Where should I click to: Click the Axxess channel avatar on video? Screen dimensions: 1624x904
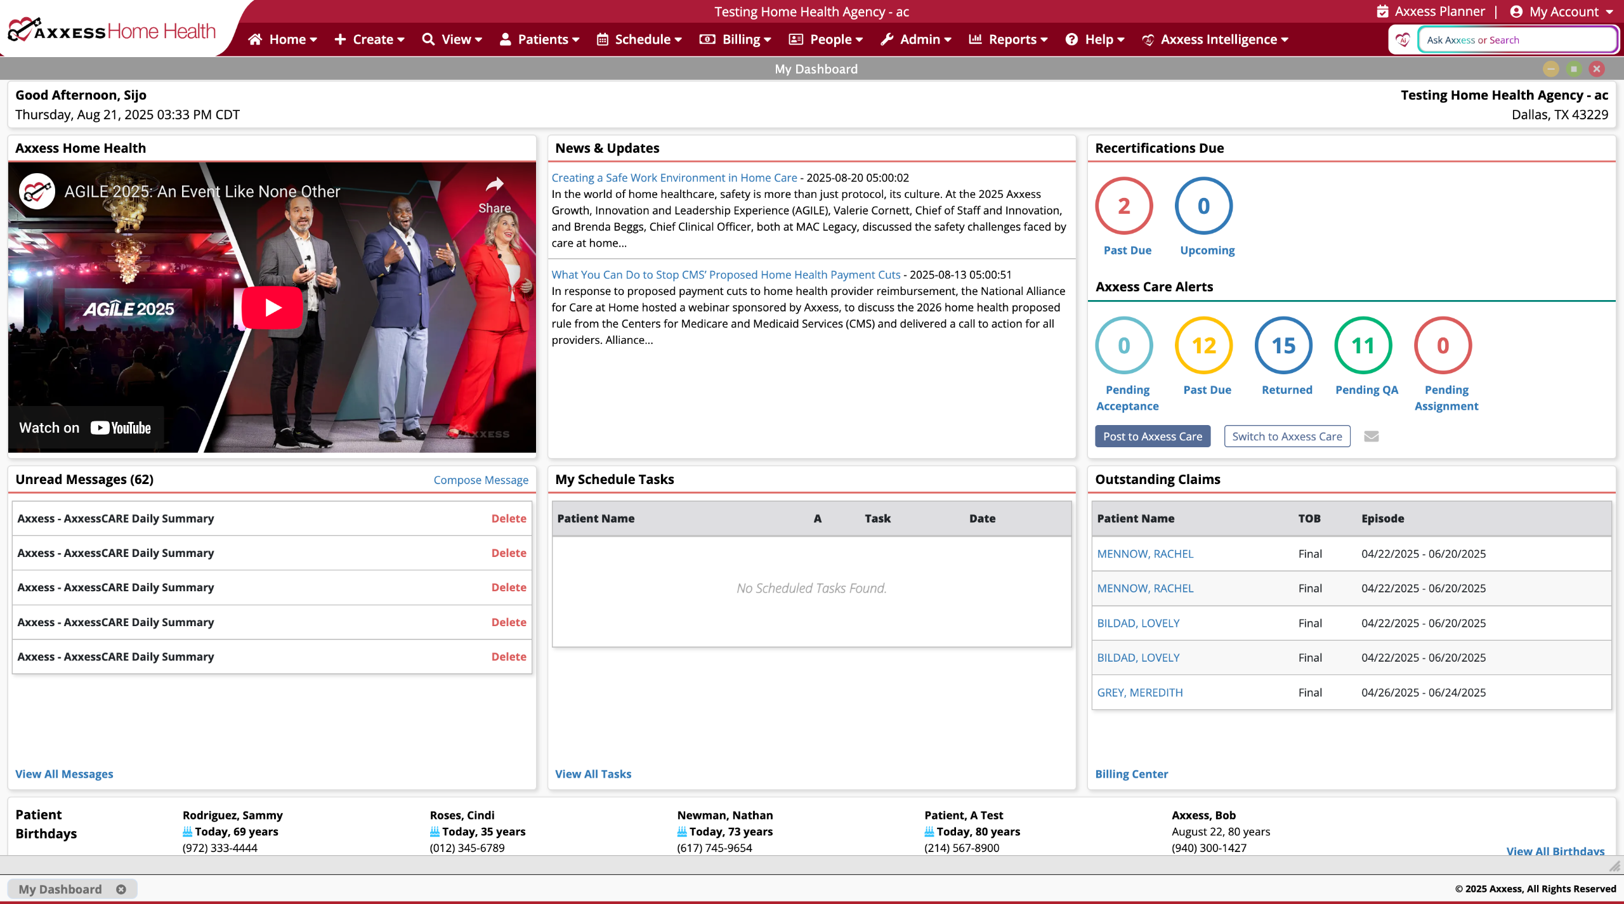point(37,192)
